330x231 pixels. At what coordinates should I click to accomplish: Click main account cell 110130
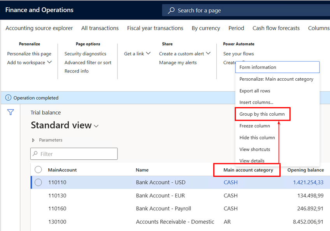click(57, 196)
